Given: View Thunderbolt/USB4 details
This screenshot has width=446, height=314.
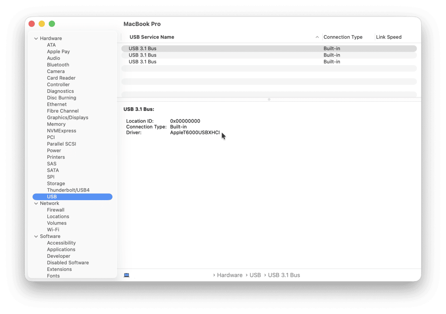Looking at the screenshot, I should [69, 190].
